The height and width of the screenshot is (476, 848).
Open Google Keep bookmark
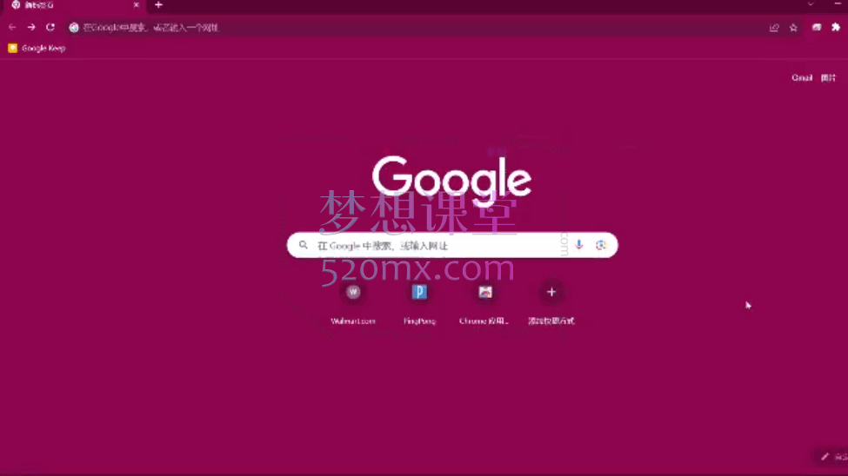click(37, 49)
